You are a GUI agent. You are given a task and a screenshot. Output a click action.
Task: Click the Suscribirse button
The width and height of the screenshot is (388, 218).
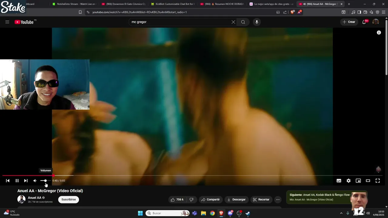(x=69, y=200)
